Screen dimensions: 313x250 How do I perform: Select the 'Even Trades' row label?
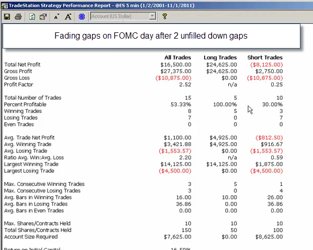click(19, 124)
